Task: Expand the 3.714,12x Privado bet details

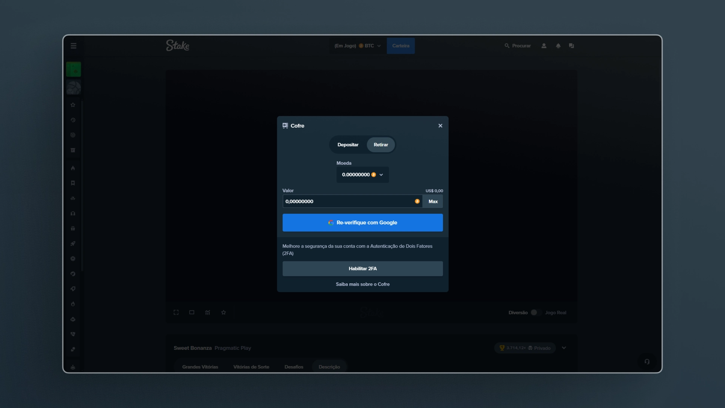Action: point(564,348)
